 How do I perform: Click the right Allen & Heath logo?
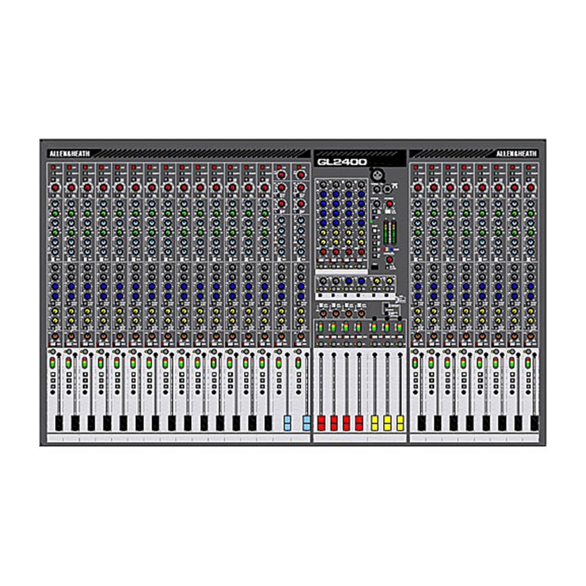(516, 154)
